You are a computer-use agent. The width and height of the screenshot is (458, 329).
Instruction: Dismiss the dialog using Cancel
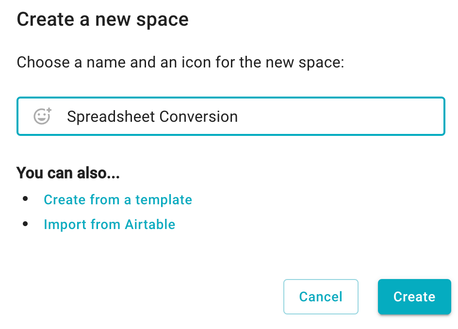tap(321, 296)
